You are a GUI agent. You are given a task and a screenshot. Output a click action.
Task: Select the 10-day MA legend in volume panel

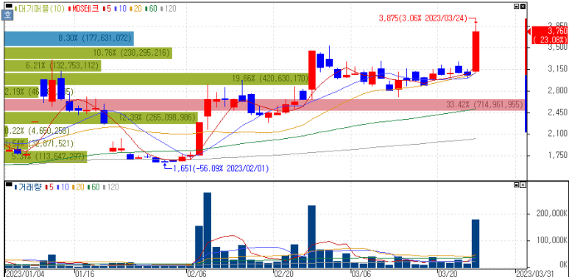[x=63, y=187]
